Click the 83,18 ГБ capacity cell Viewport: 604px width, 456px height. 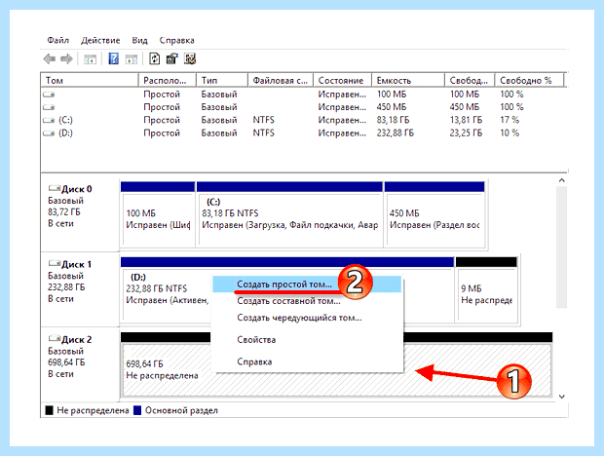[393, 120]
